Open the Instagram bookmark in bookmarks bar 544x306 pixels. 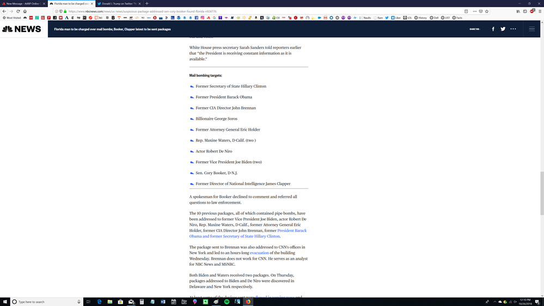(x=202, y=17)
